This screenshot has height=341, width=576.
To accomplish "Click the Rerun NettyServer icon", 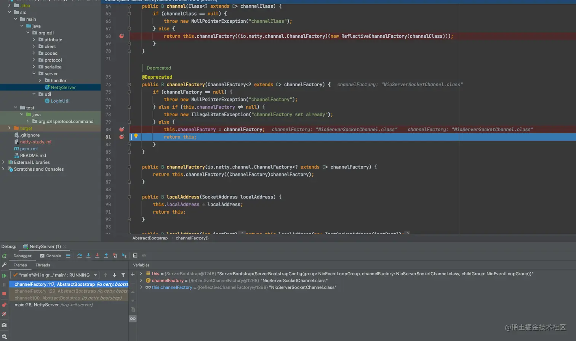I will pos(4,256).
